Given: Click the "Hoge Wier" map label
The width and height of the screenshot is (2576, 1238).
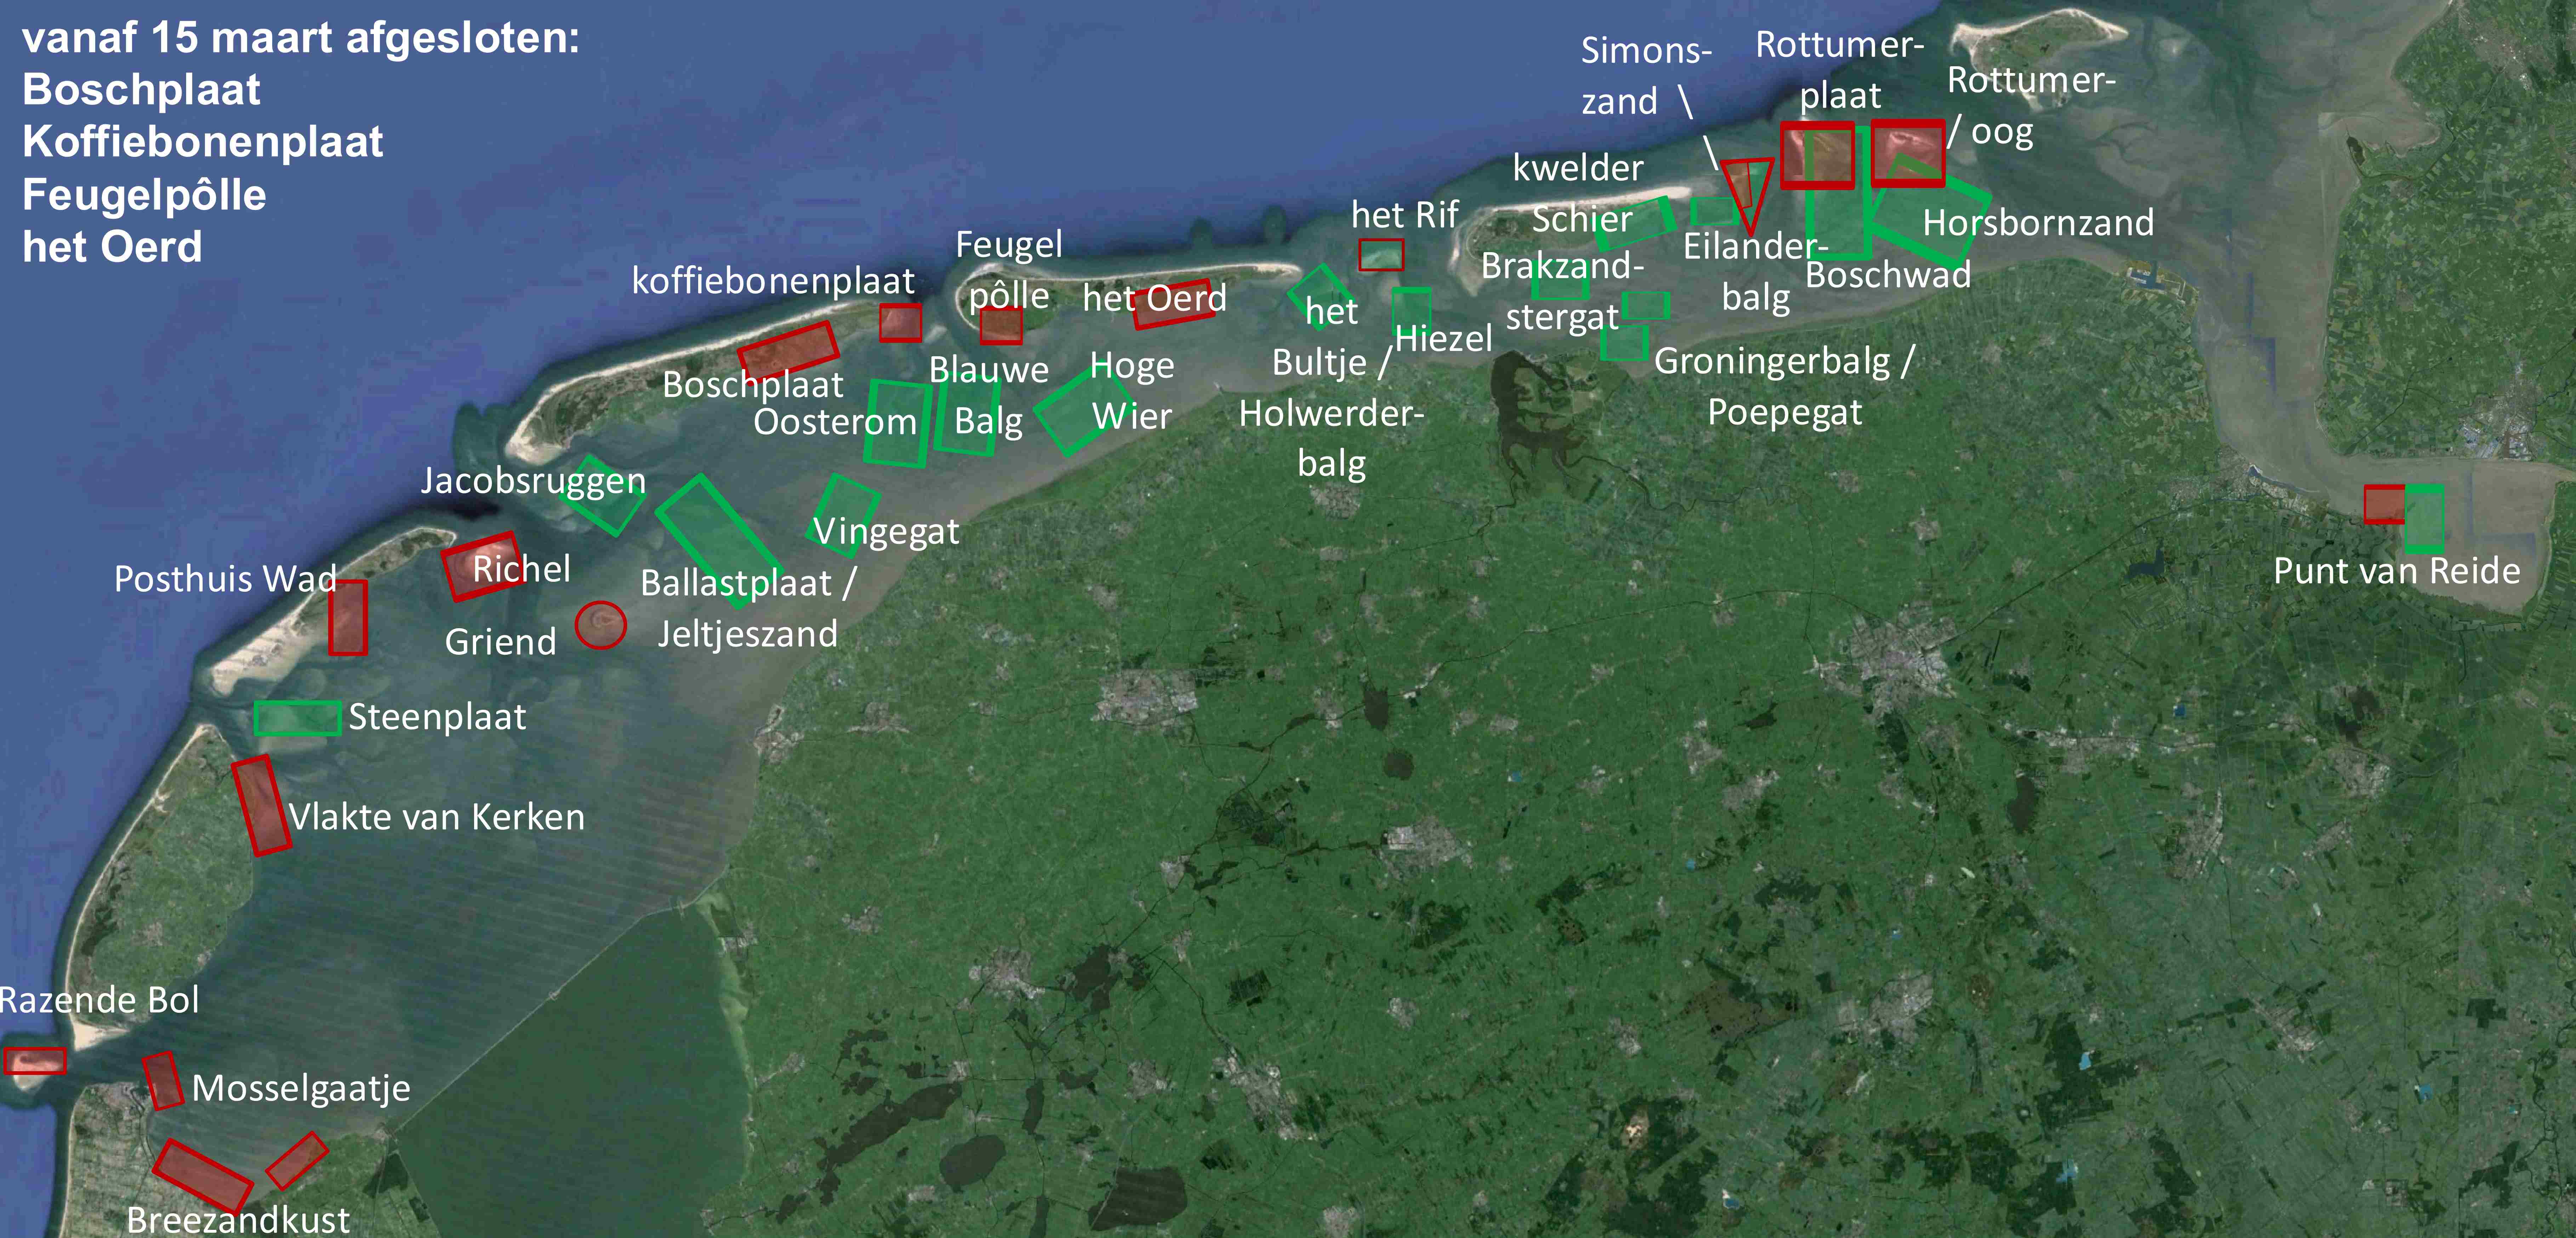Looking at the screenshot, I should (1132, 391).
